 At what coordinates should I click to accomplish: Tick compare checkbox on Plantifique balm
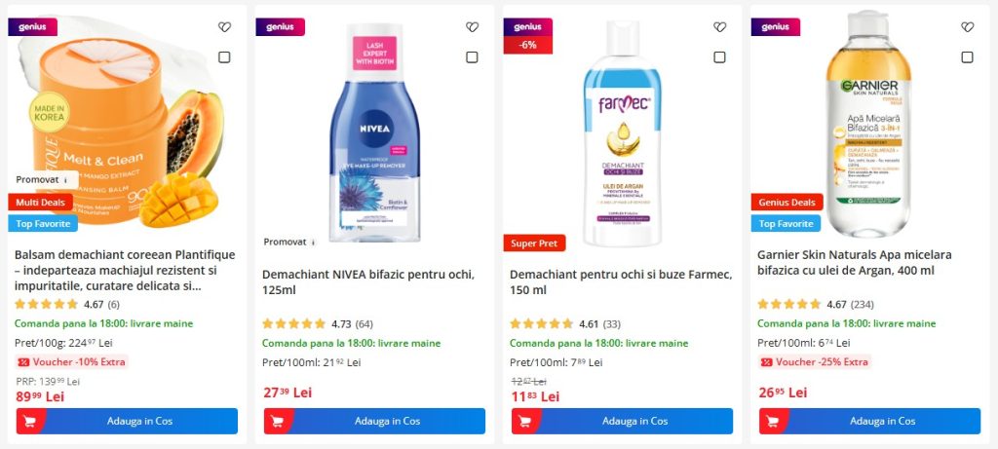[x=224, y=57]
